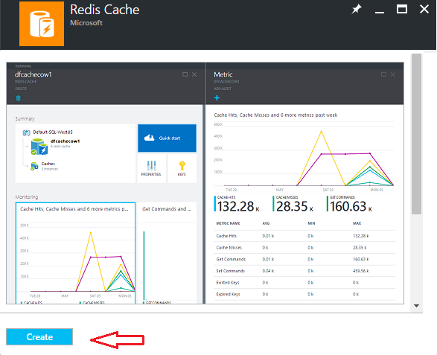
Task: Maximize the Metric panel
Action: pos(383,74)
